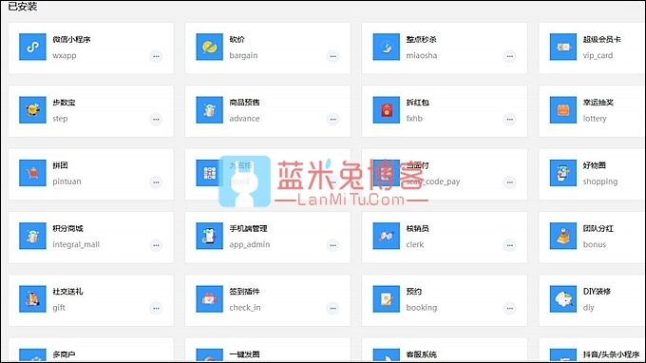Open the bonus plugin icon
The height and width of the screenshot is (363, 646).
click(x=563, y=236)
